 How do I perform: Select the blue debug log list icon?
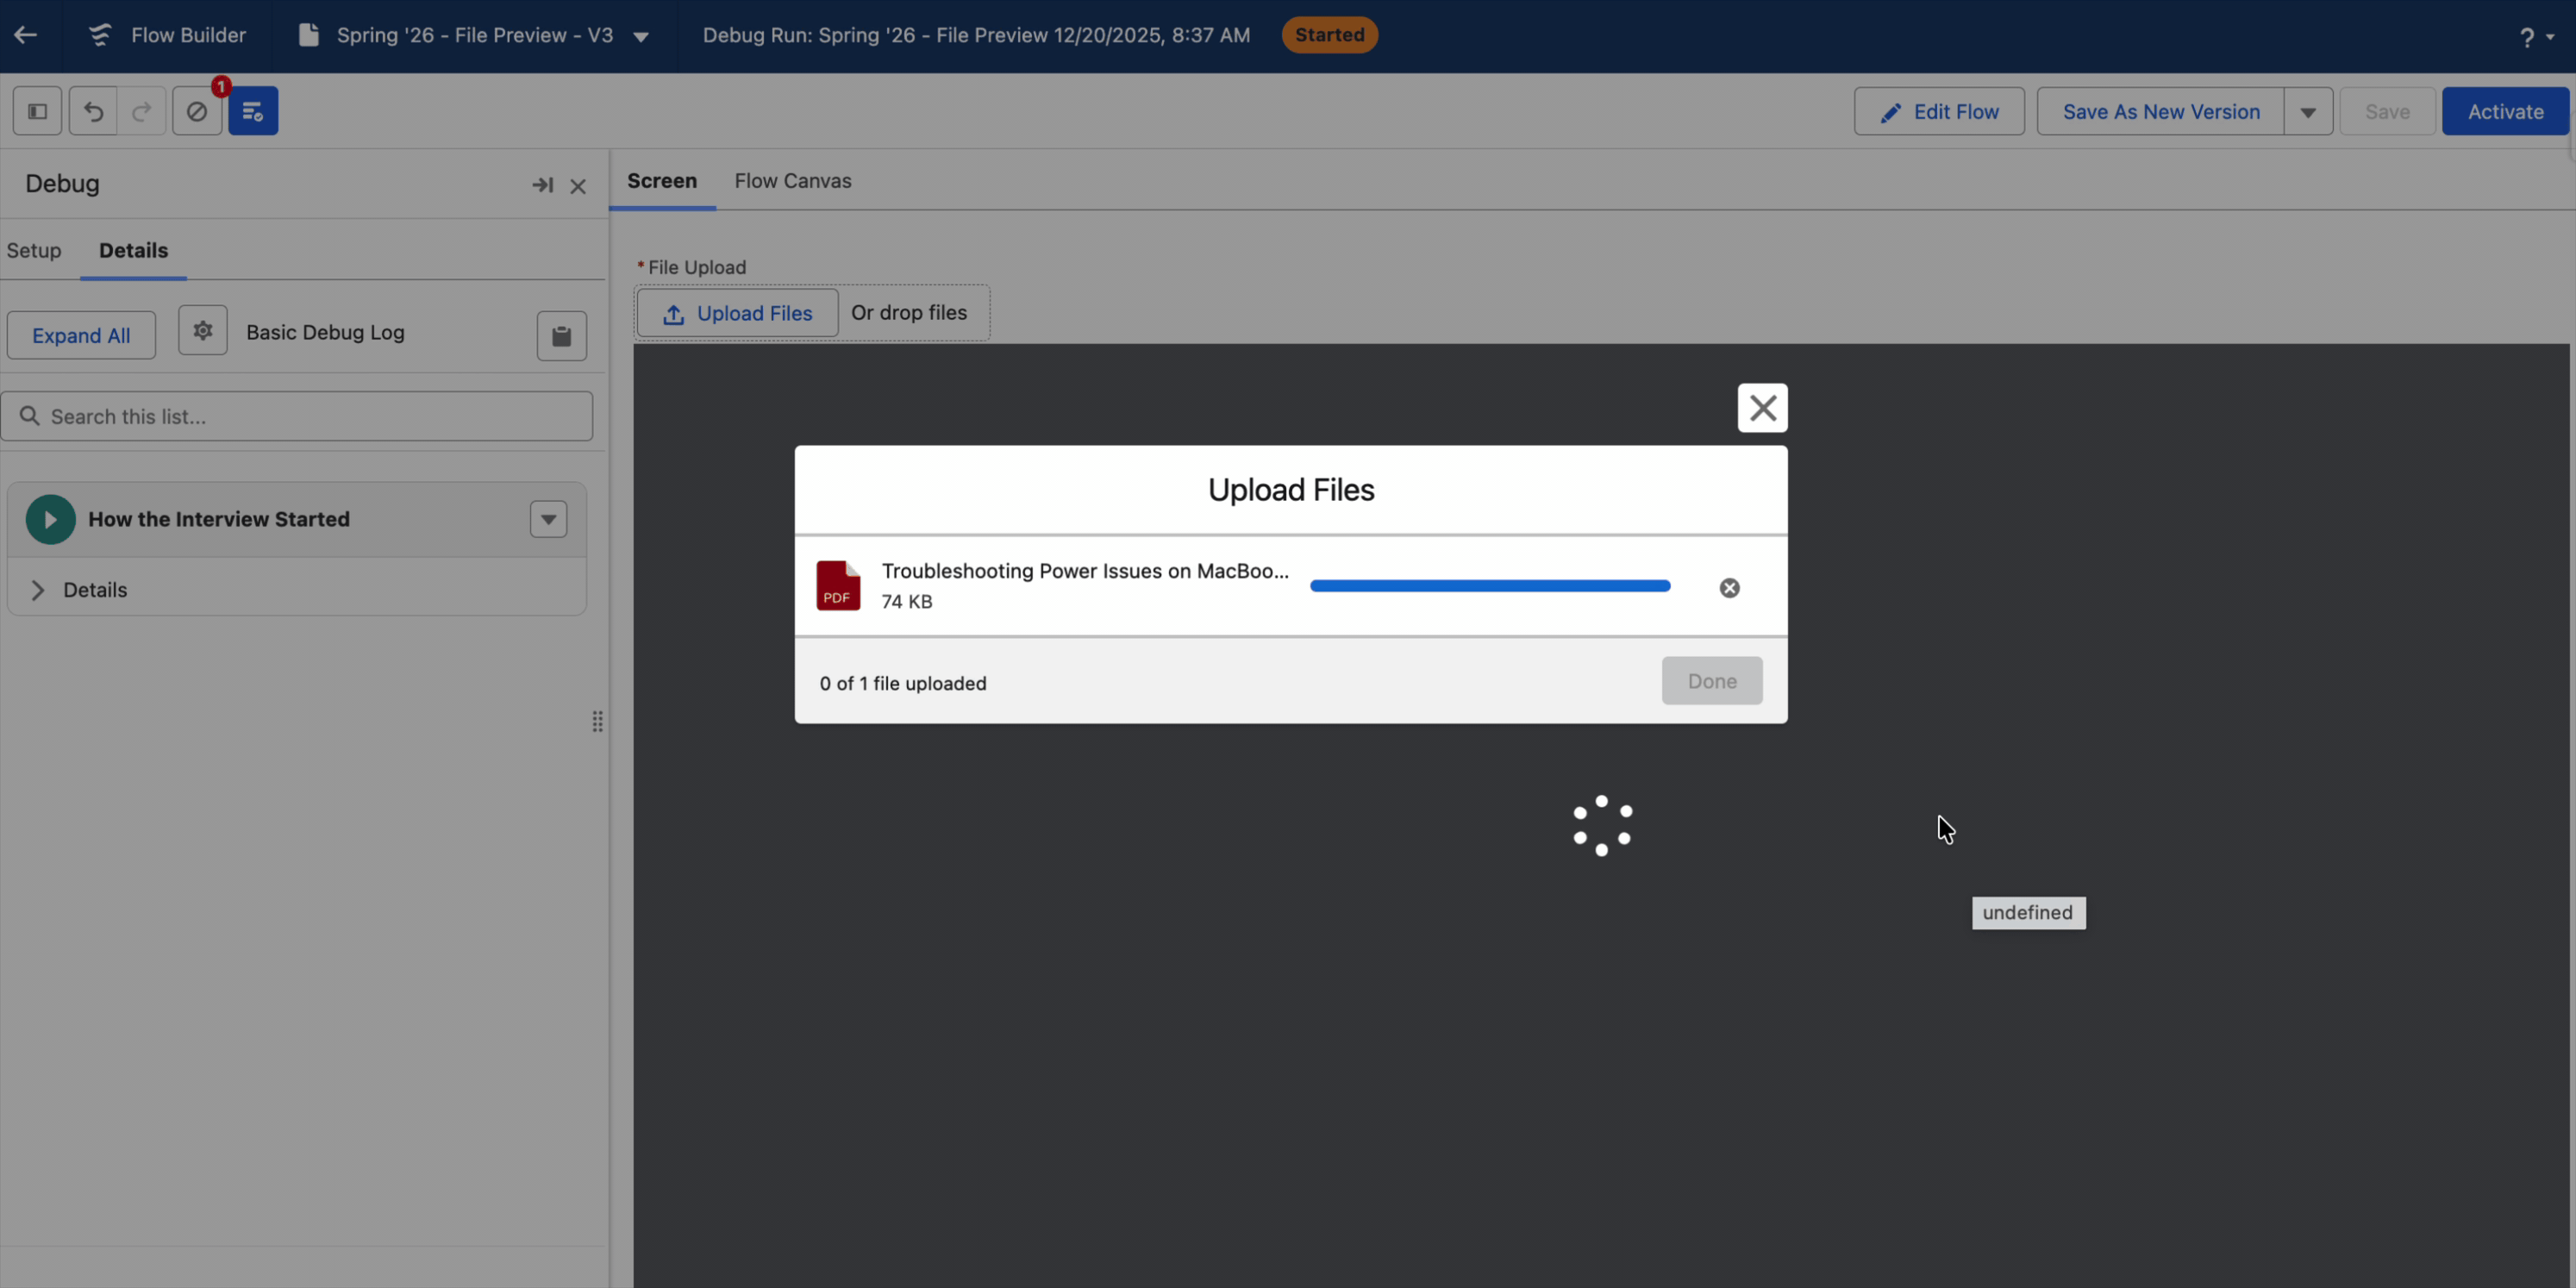[252, 110]
